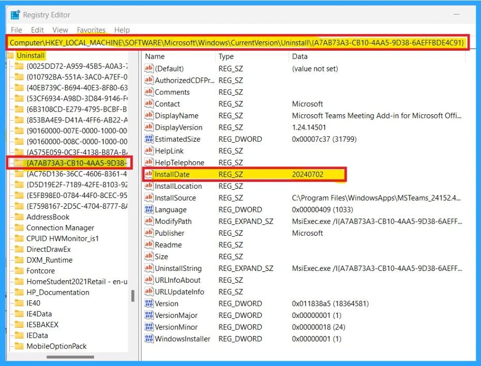Open the Edit menu
The height and width of the screenshot is (366, 481).
(x=37, y=30)
